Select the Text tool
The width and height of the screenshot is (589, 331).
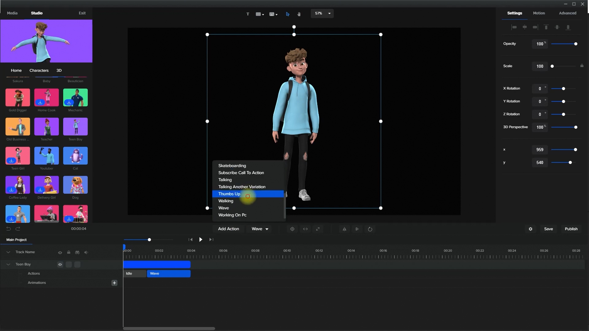pos(248,14)
